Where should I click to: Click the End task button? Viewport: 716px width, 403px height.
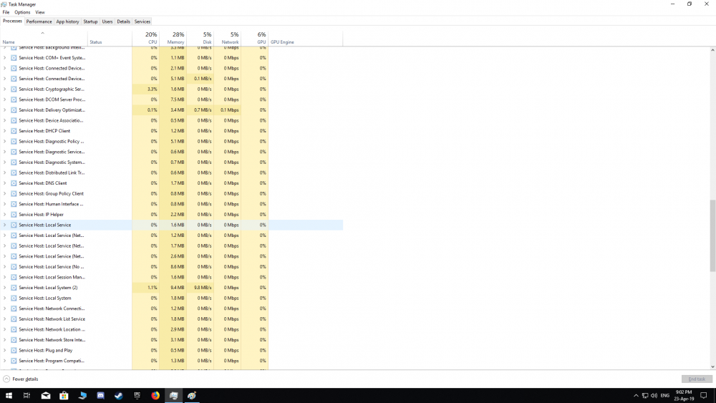(x=697, y=379)
